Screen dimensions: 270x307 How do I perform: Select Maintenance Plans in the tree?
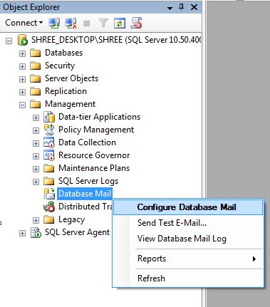(94, 168)
